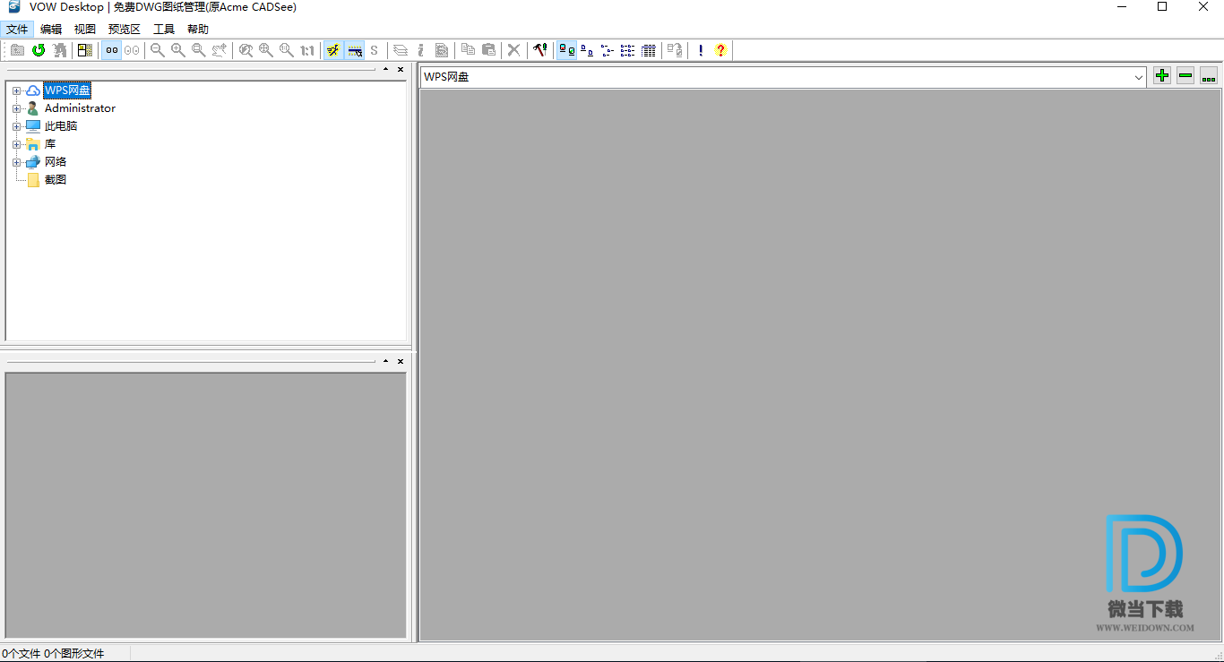Image resolution: width=1224 pixels, height=662 pixels.
Task: Expand the WPS网盘 tree node
Action: [16, 90]
